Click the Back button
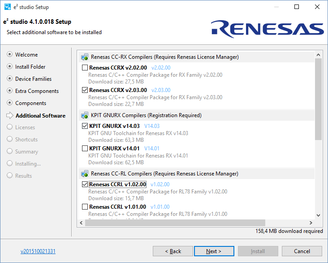The width and height of the screenshot is (328, 263). [x=173, y=251]
